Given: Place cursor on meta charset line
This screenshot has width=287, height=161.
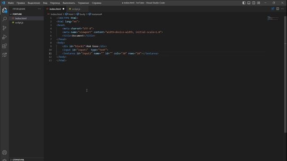Looking at the screenshot, I should coord(78,29).
